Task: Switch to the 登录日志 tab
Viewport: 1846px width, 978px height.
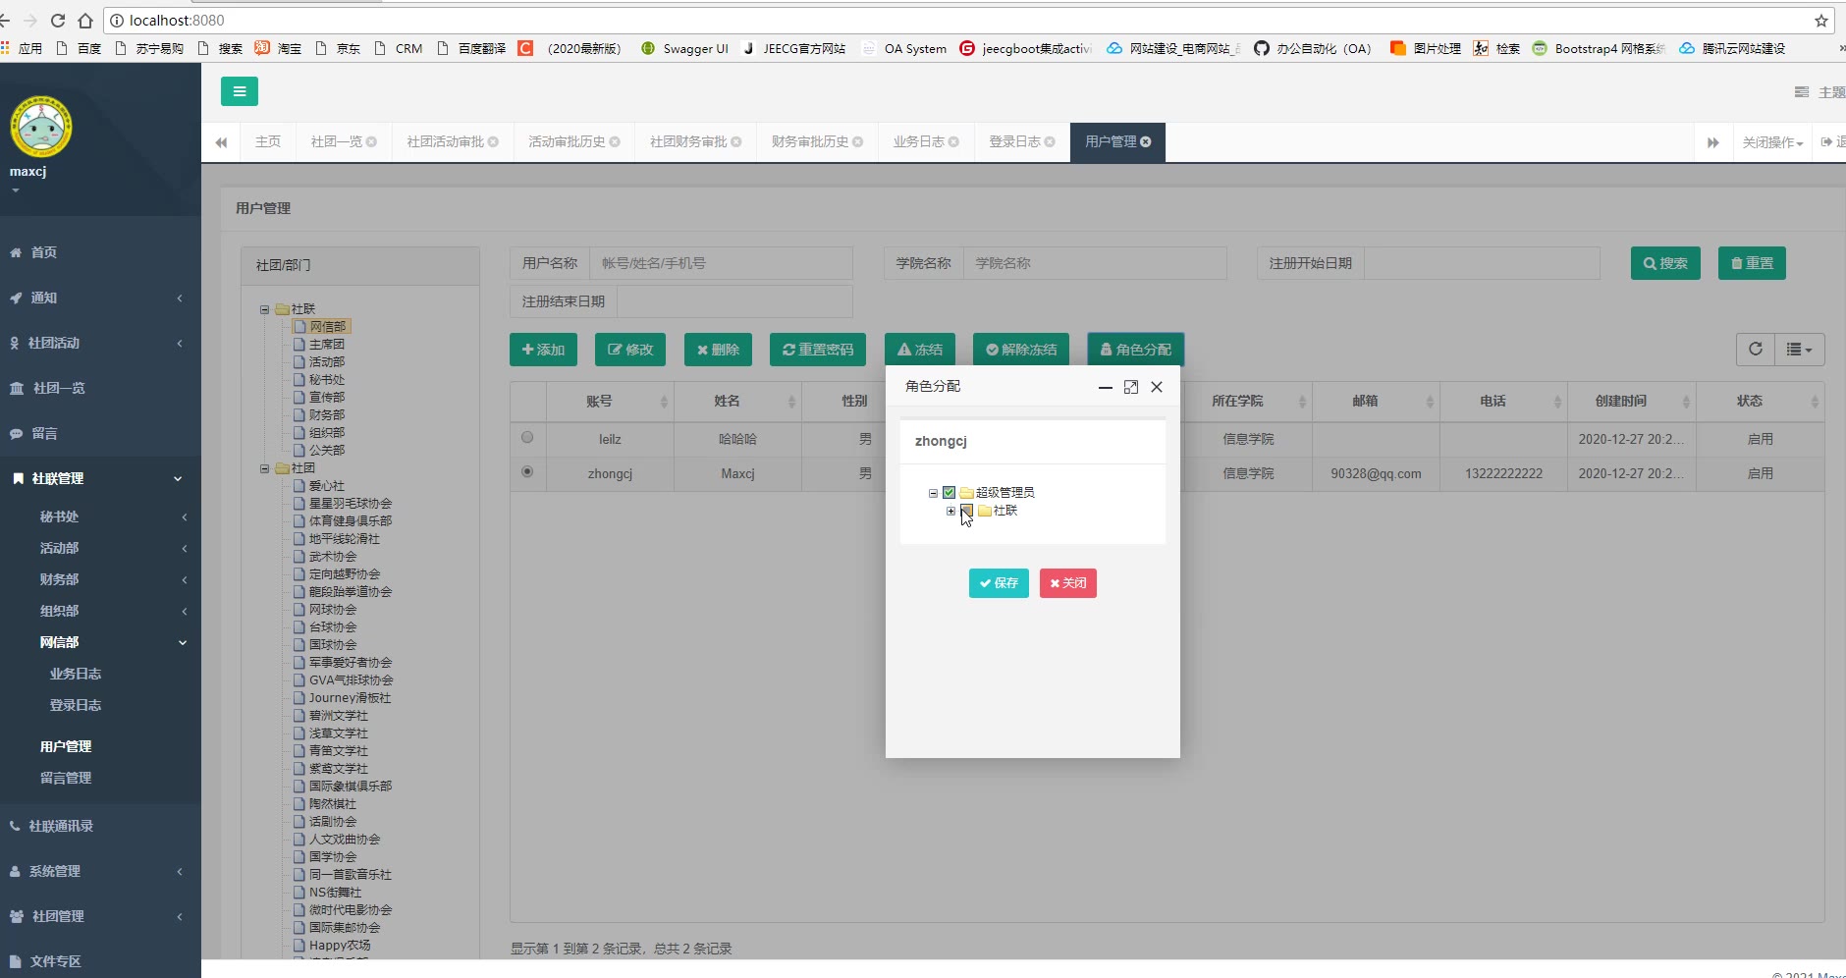Action: (1022, 142)
